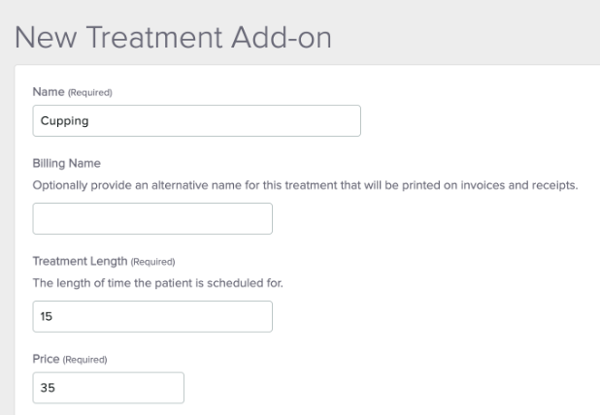This screenshot has height=415, width=600.
Task: Click the invoices and receipts help text
Action: (x=305, y=185)
